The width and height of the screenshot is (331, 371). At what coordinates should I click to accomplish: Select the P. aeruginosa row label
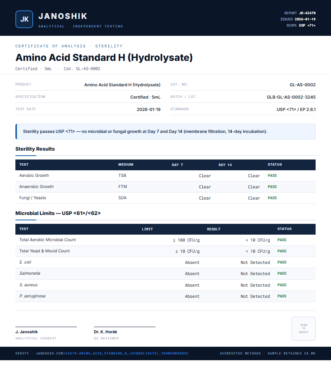[x=32, y=296]
